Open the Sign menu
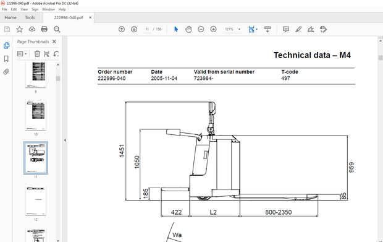This screenshot has height=242, width=383. 35,9
